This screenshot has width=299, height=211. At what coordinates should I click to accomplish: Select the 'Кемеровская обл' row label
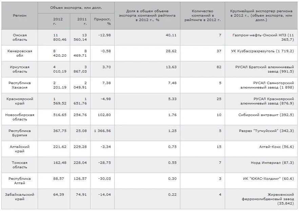pyautogui.click(x=20, y=53)
